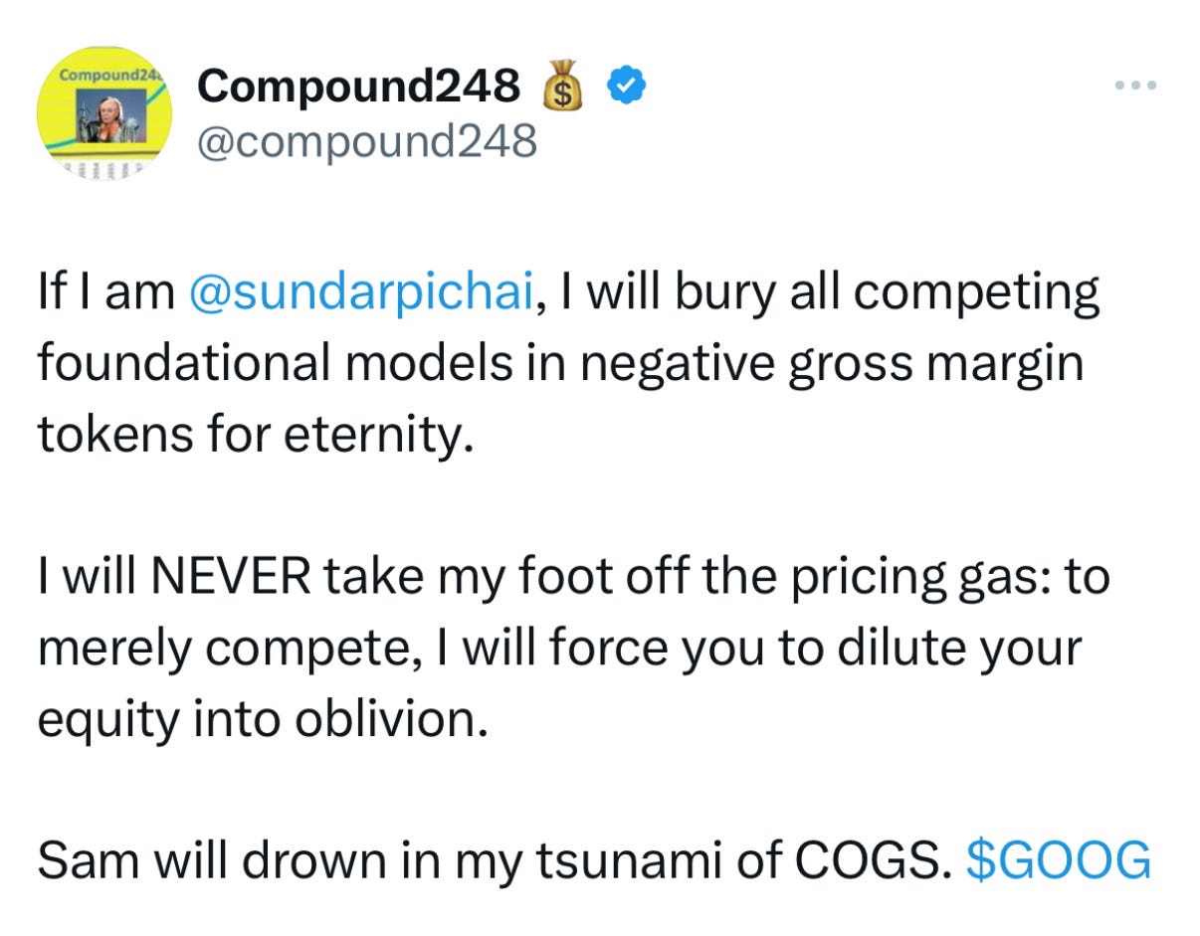The height and width of the screenshot is (936, 1200).
Task: Open the Compound248 display name profile
Action: [x=358, y=88]
